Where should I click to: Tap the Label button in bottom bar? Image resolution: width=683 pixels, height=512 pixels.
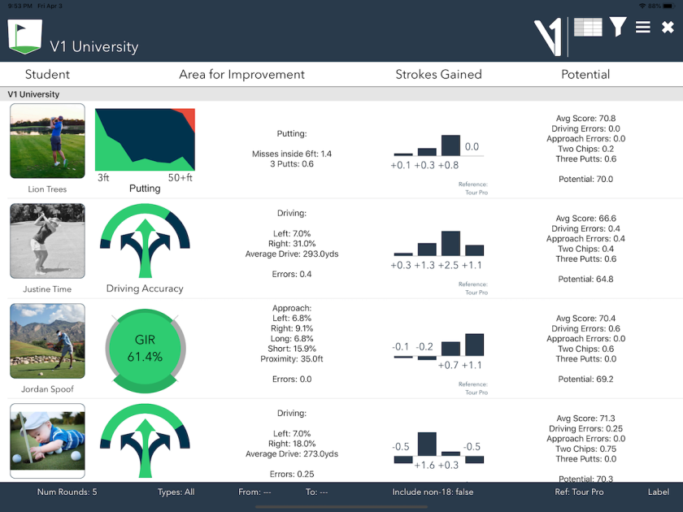click(x=658, y=492)
